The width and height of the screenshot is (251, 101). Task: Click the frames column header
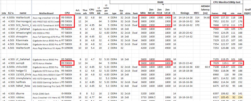click(215, 14)
